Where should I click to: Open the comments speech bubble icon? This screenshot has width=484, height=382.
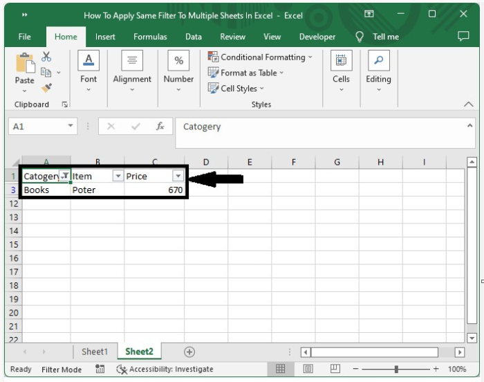click(463, 36)
